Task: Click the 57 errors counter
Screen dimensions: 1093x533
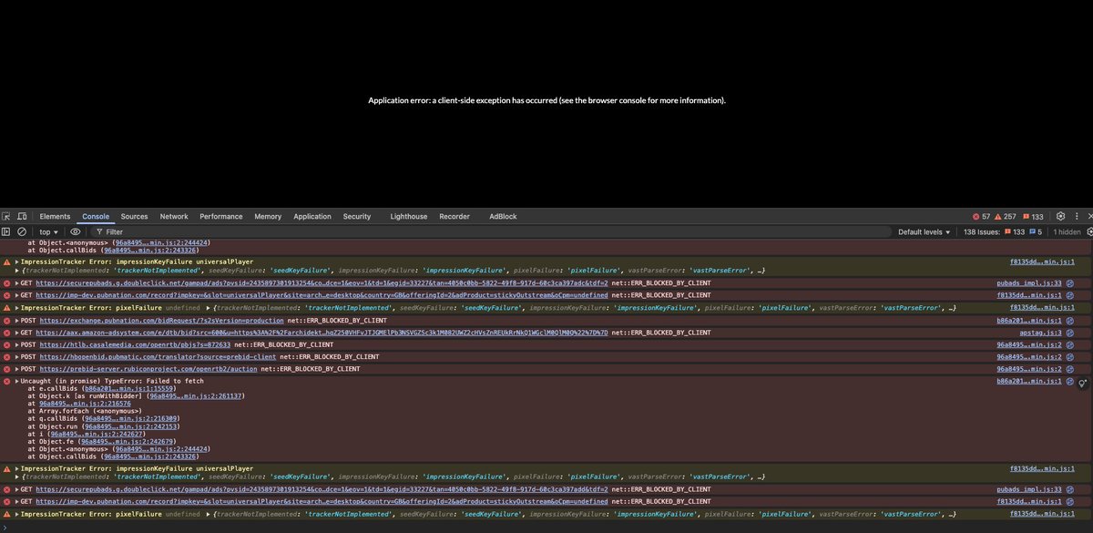Action: pos(981,216)
